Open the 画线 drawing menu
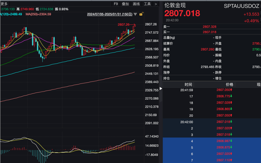The image size is (261, 163). tap(136, 4)
